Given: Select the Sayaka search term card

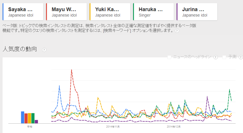Looking at the screenshot, I should click(x=23, y=12).
